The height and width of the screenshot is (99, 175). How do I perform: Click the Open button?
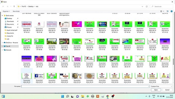pyautogui.click(x=156, y=90)
